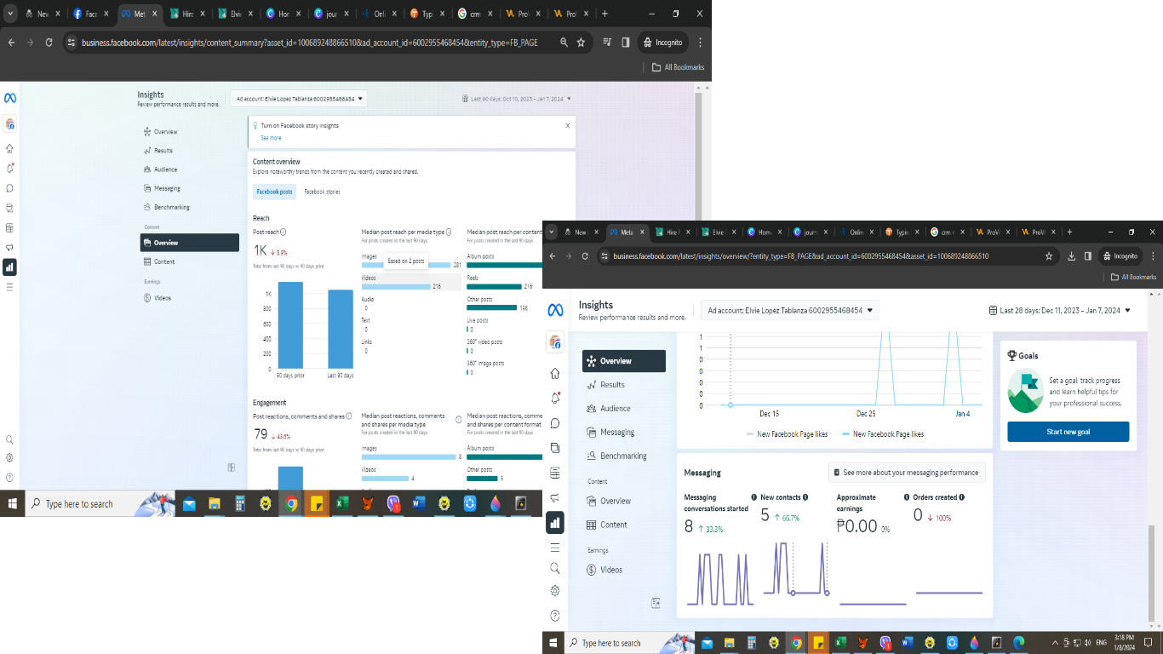Expand the Ad account dropdown in front window
The image size is (1163, 654).
tap(790, 311)
